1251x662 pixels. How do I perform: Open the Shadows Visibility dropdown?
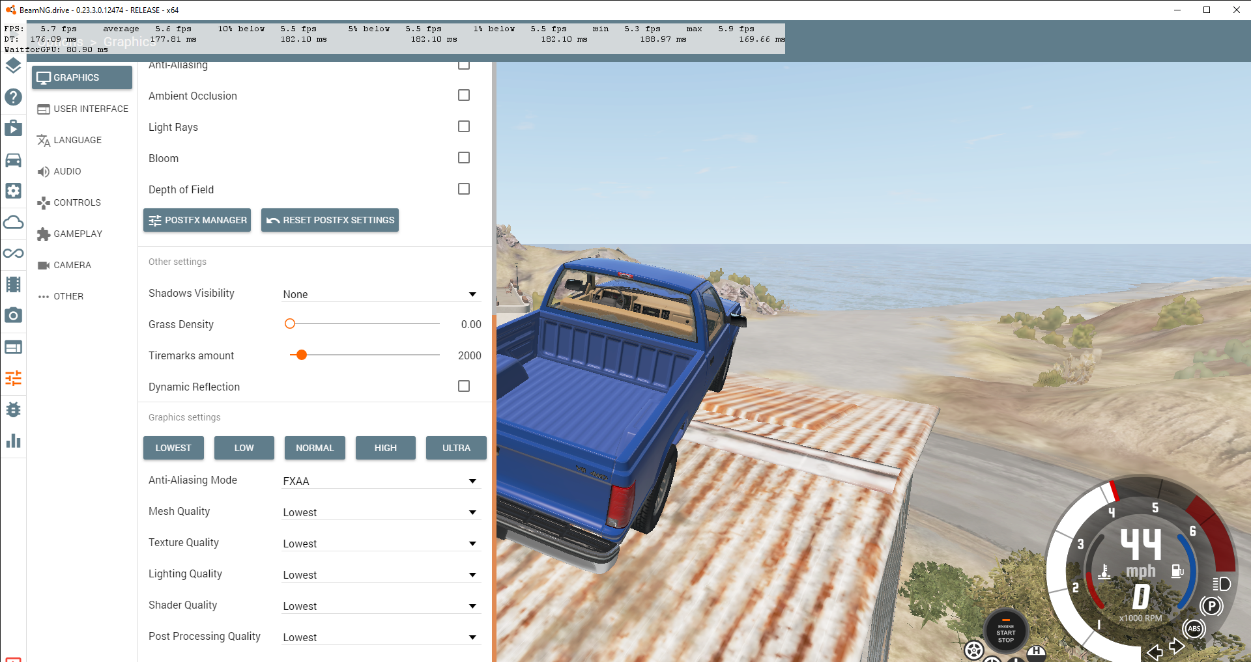pos(381,294)
